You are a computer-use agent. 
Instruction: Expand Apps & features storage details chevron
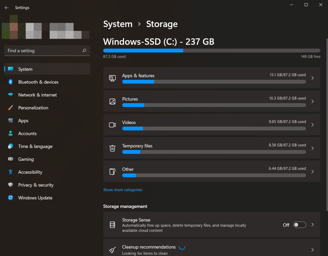pos(313,78)
